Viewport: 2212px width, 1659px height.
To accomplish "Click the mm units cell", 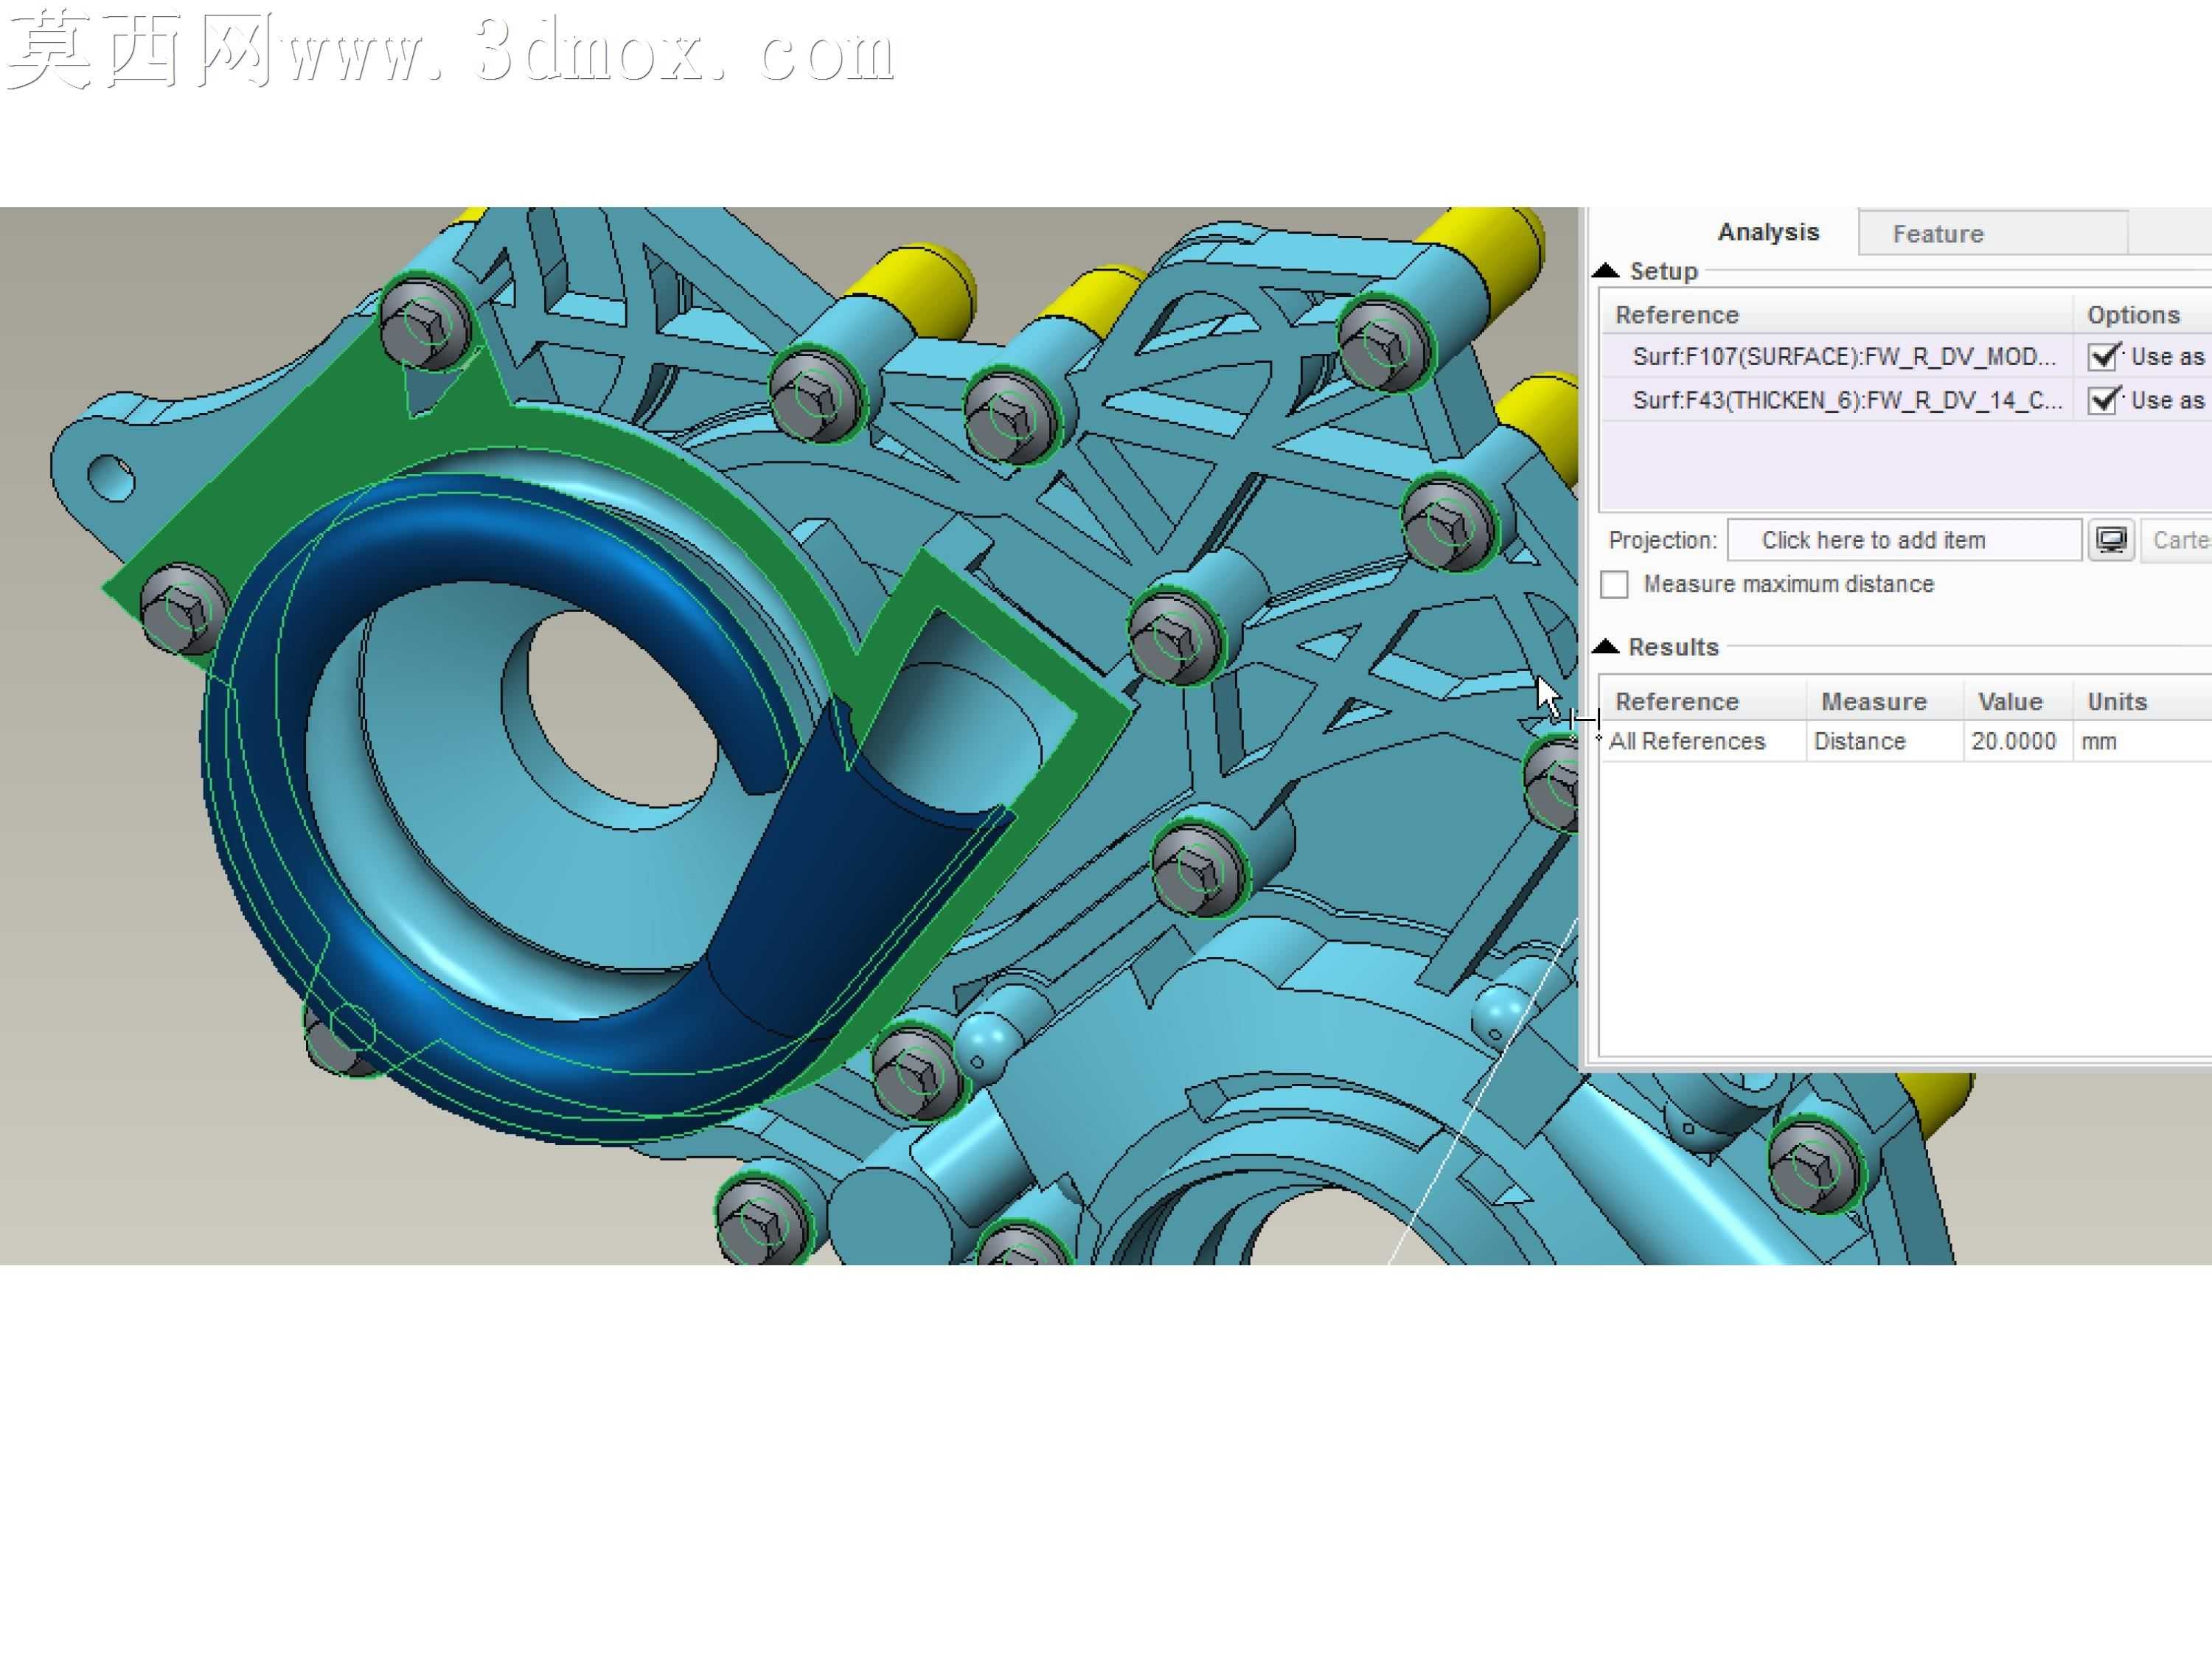I will click(2142, 741).
